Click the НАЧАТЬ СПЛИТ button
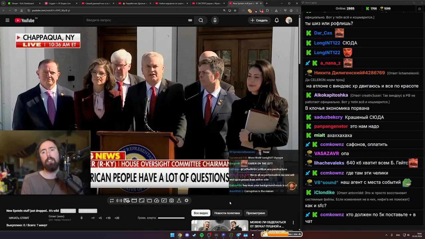This screenshot has width=425, height=239. pyautogui.click(x=19, y=218)
